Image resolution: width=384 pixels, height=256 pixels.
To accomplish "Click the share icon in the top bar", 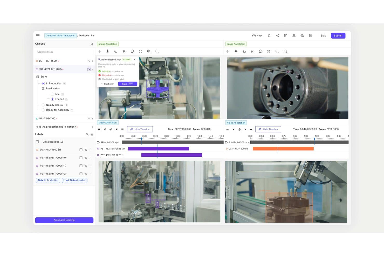I will click(x=277, y=36).
